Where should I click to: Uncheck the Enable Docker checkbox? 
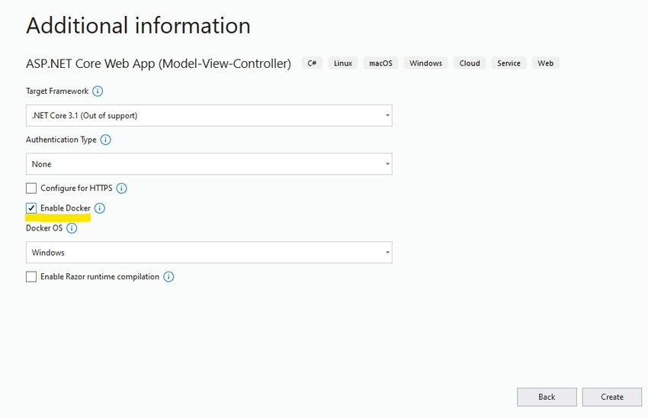point(31,208)
